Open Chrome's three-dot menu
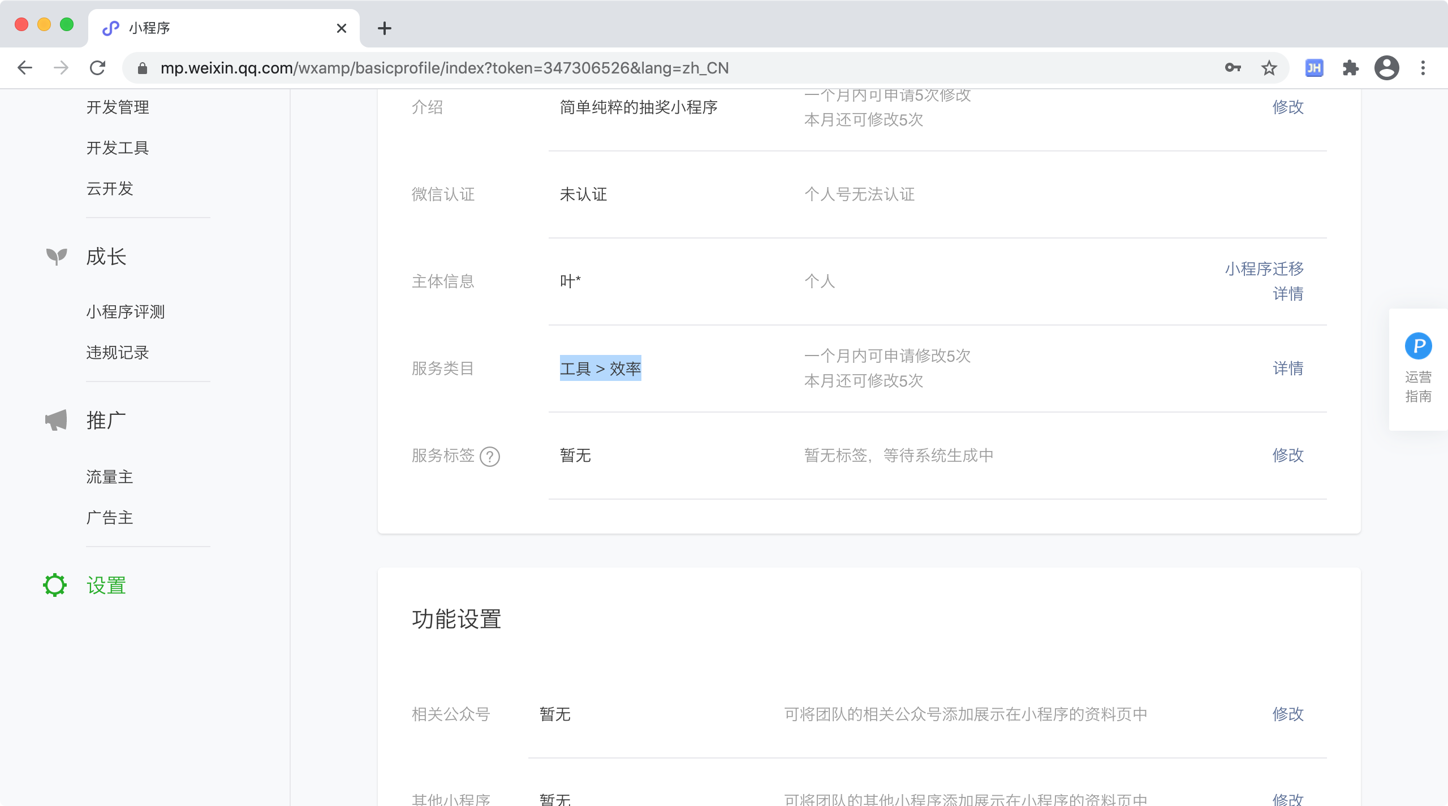Viewport: 1448px width, 806px height. point(1423,68)
